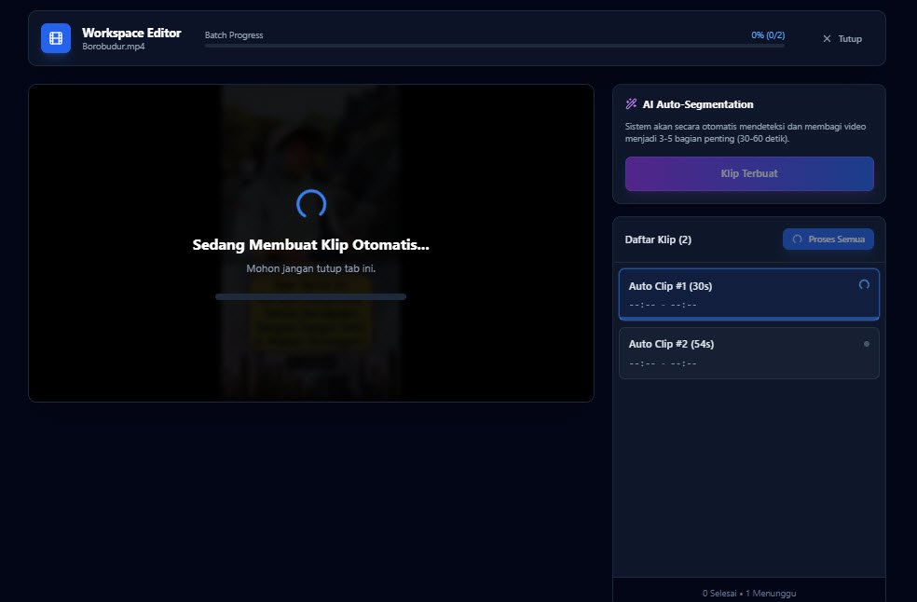The image size is (917, 602).
Task: Click the 0 Selesai • 1 Menunggu status
Action: [749, 594]
